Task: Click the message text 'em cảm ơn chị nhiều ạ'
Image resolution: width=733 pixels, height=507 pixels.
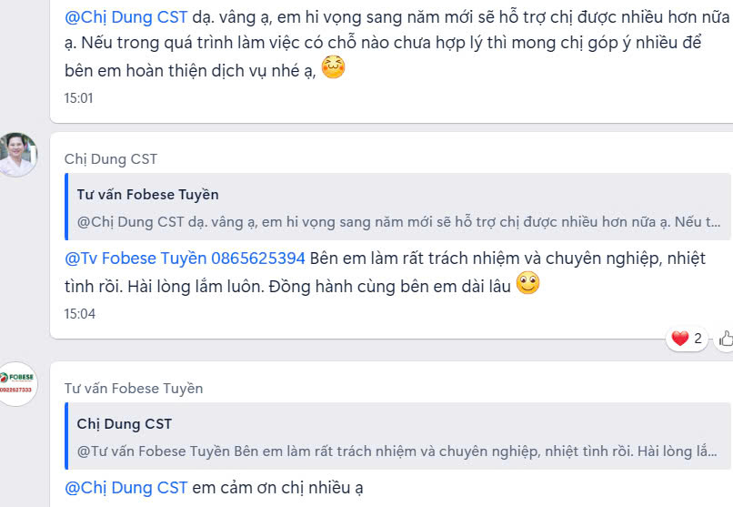Action: [277, 488]
